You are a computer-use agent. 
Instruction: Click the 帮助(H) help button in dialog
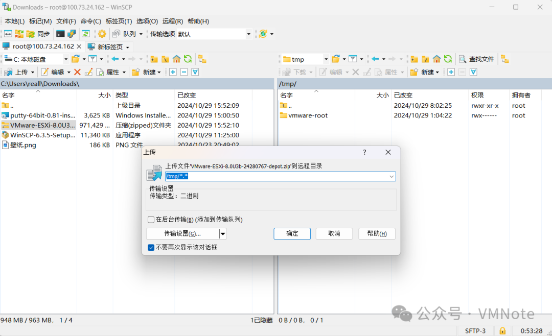[377, 233]
